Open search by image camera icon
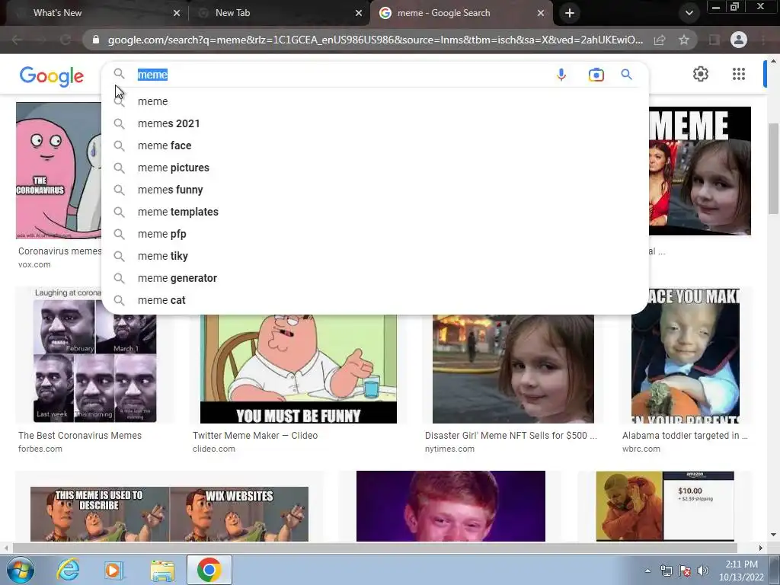Viewport: 780px width, 585px height. pos(596,75)
